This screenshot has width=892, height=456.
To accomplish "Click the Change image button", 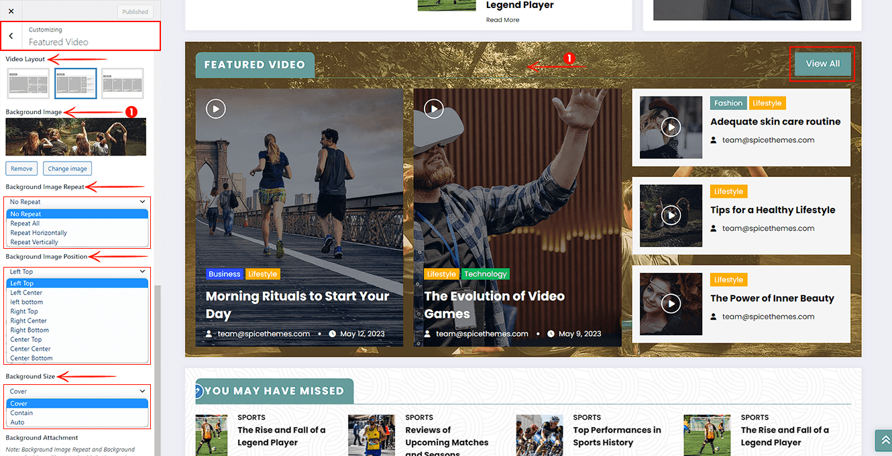I will coord(67,168).
